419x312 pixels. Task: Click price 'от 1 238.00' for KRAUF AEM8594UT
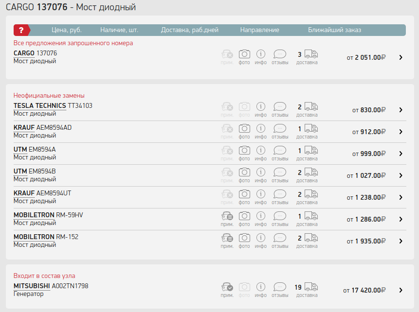coord(366,197)
